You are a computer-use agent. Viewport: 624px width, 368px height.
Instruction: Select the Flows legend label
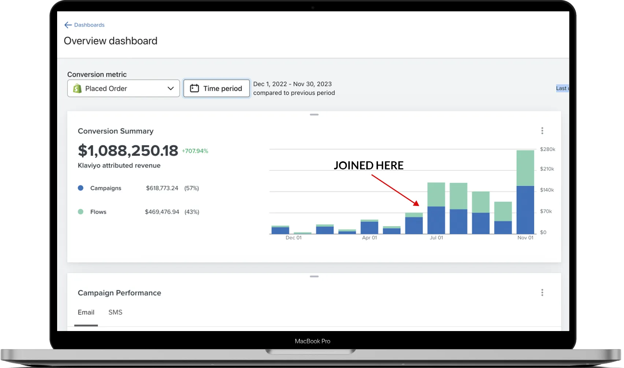coord(98,212)
